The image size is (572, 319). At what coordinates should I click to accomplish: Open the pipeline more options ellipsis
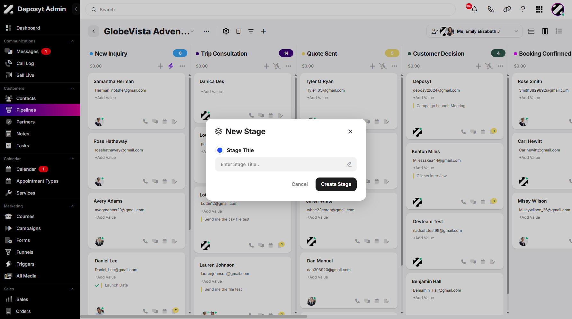(x=207, y=31)
